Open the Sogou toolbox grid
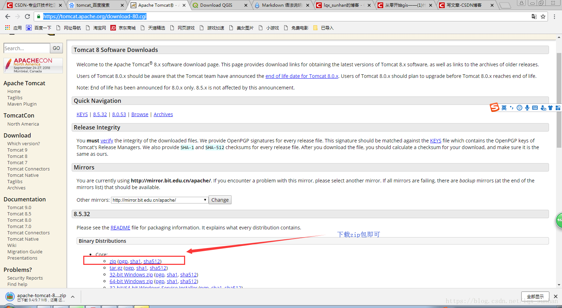562x308 pixels. pos(558,108)
